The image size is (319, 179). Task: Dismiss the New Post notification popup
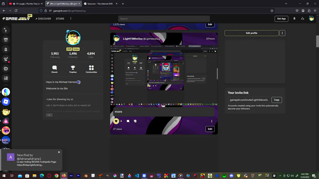click(x=59, y=152)
